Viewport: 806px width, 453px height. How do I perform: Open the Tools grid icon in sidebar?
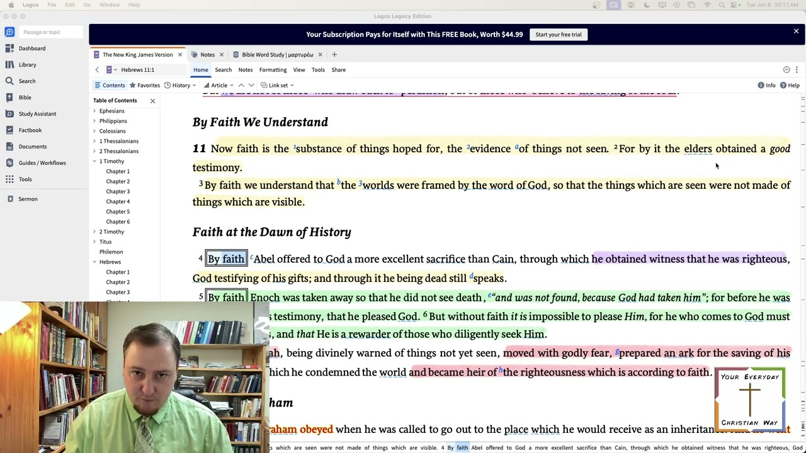click(x=9, y=179)
